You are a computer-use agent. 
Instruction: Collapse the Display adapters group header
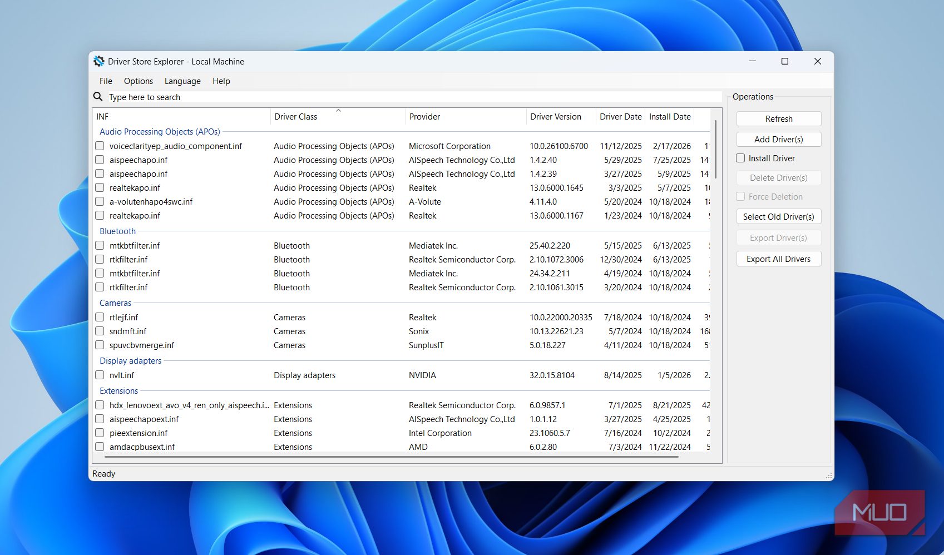click(x=130, y=361)
